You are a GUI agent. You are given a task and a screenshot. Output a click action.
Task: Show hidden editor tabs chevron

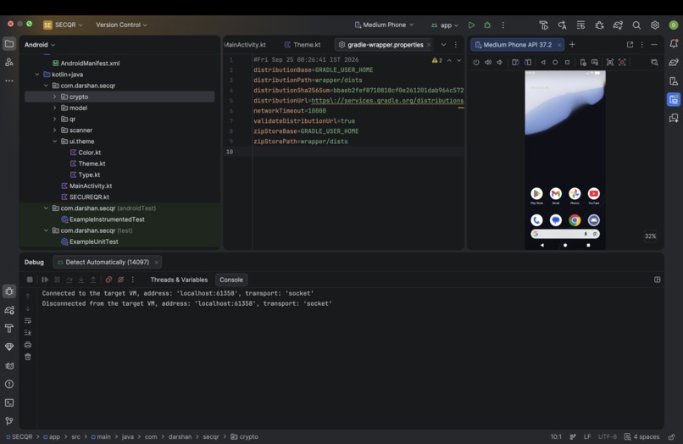443,44
